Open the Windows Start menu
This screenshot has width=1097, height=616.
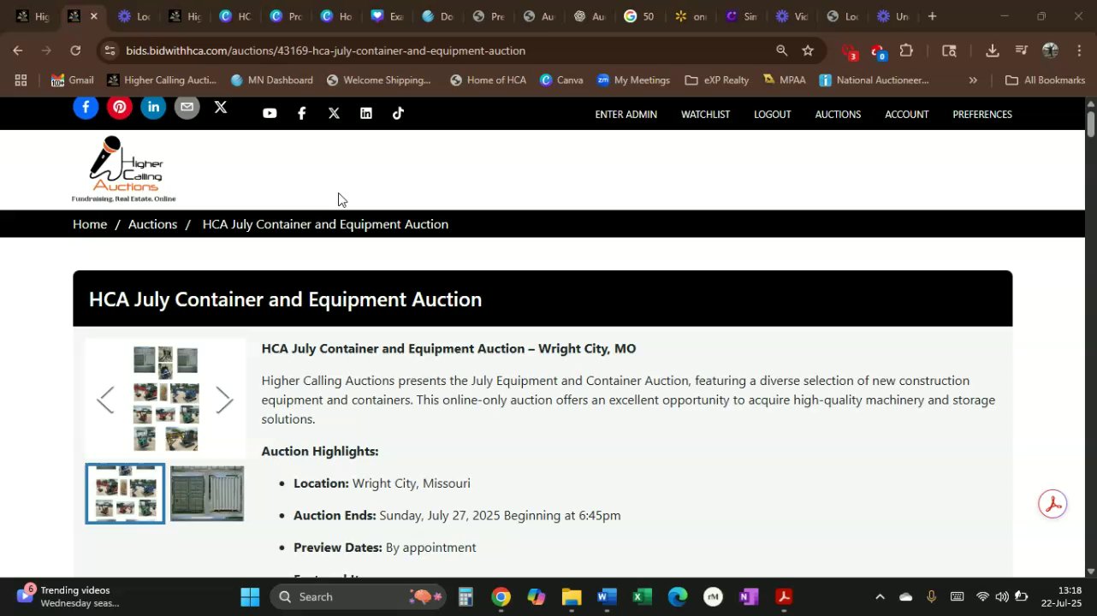coord(250,596)
